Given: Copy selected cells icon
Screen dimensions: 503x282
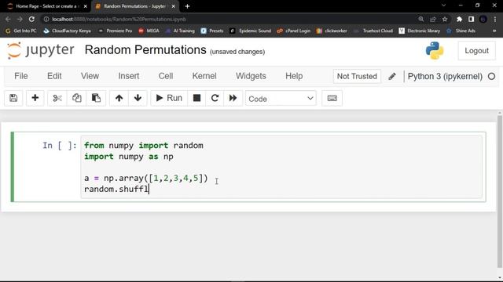Looking at the screenshot, I should [x=77, y=98].
